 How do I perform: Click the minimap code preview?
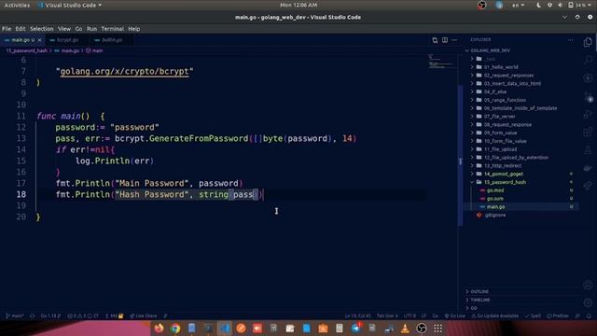(441, 62)
